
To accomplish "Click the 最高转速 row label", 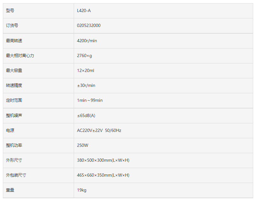I will [x=14, y=41].
